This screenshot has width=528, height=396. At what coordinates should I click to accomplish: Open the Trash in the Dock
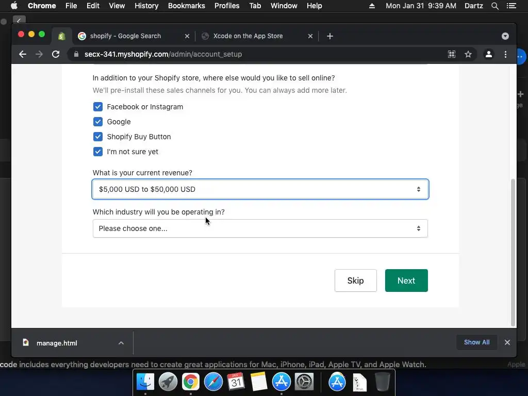(x=382, y=382)
